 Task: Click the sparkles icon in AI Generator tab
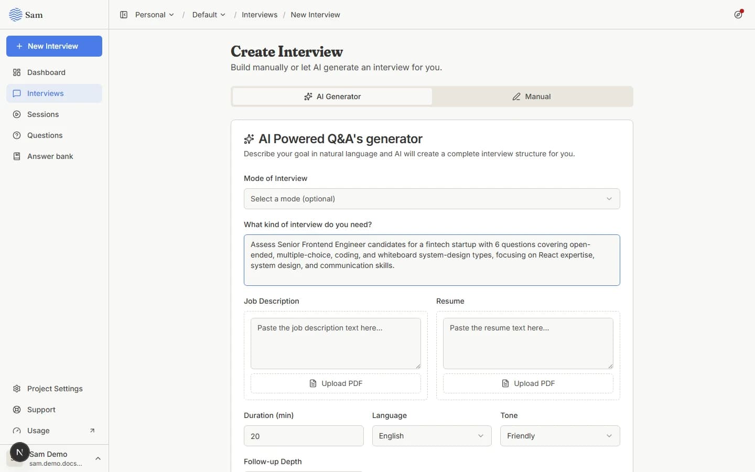[x=308, y=96]
